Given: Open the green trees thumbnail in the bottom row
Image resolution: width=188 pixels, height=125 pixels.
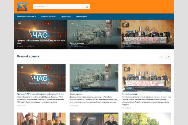Looking at the screenshot, I should [147, 119].
